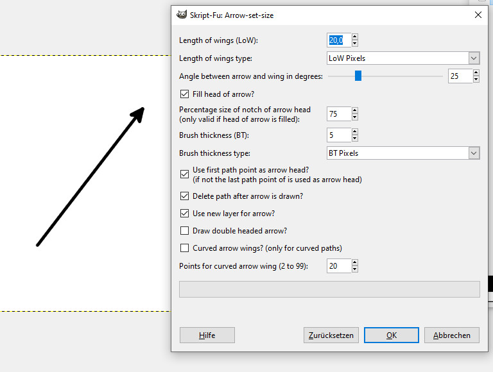
Task: Decrease the notch percentage value
Action: pos(355,117)
